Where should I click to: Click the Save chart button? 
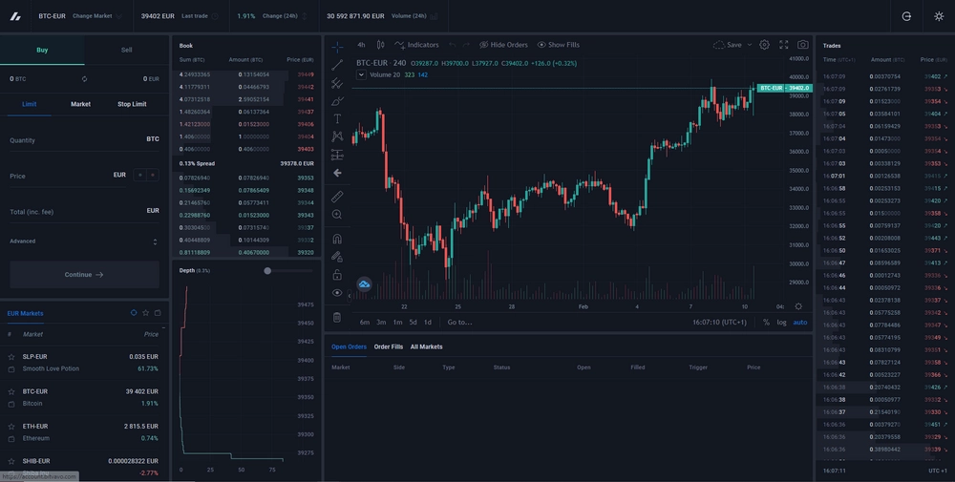[727, 45]
